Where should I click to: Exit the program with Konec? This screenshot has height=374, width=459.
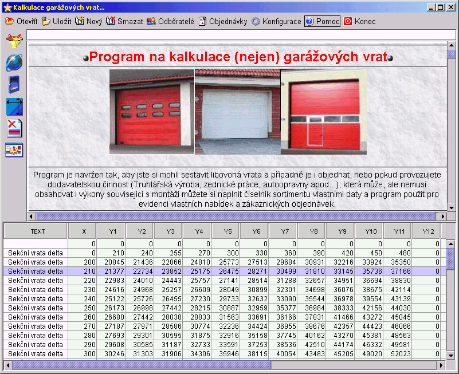(x=359, y=21)
